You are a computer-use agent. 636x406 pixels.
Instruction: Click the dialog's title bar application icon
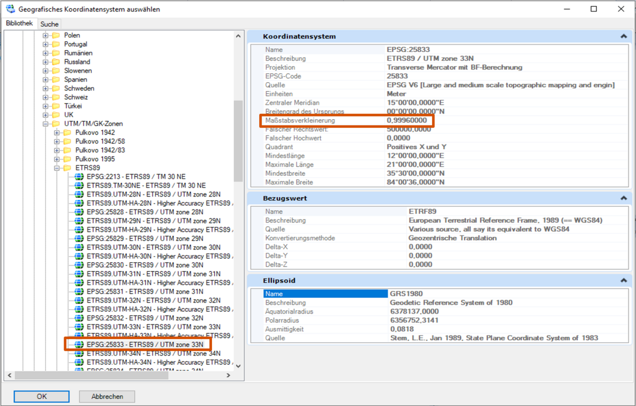[10, 9]
